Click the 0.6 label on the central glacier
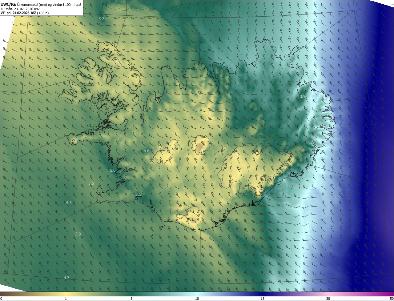Image resolution: width=394 pixels, height=301 pixels. click(x=201, y=148)
